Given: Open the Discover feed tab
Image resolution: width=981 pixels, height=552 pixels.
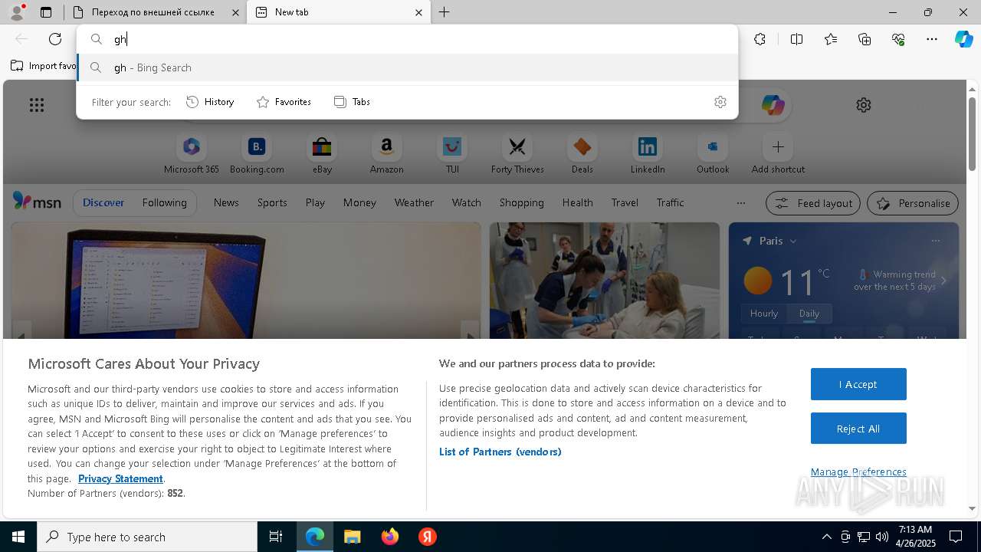Looking at the screenshot, I should 103,202.
